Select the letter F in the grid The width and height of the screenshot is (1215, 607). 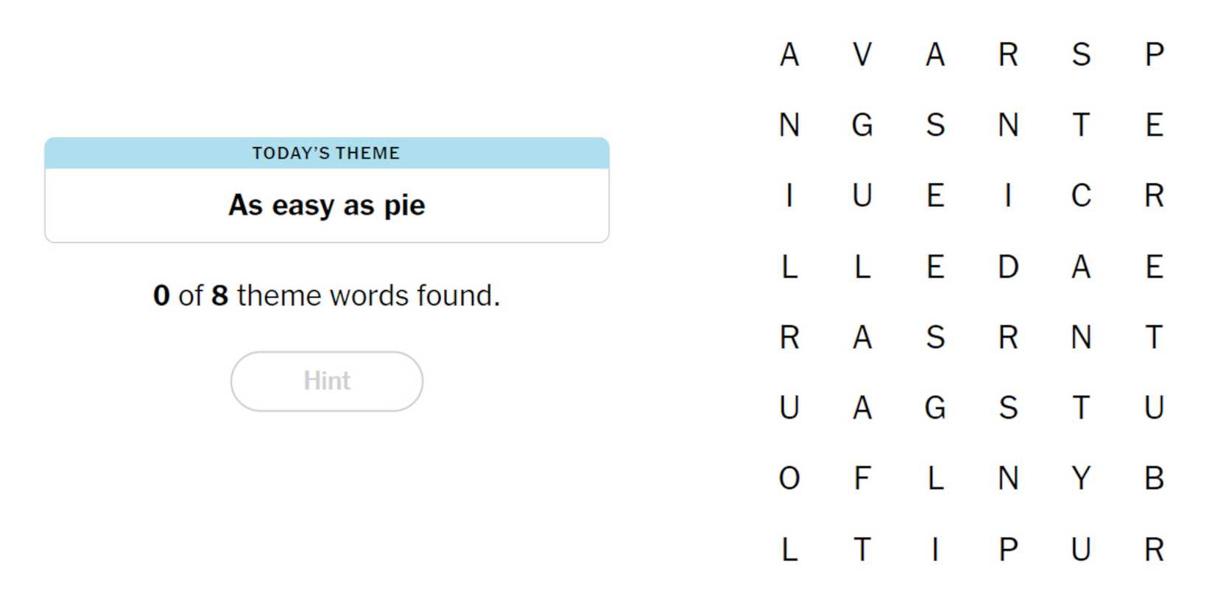pyautogui.click(x=862, y=478)
